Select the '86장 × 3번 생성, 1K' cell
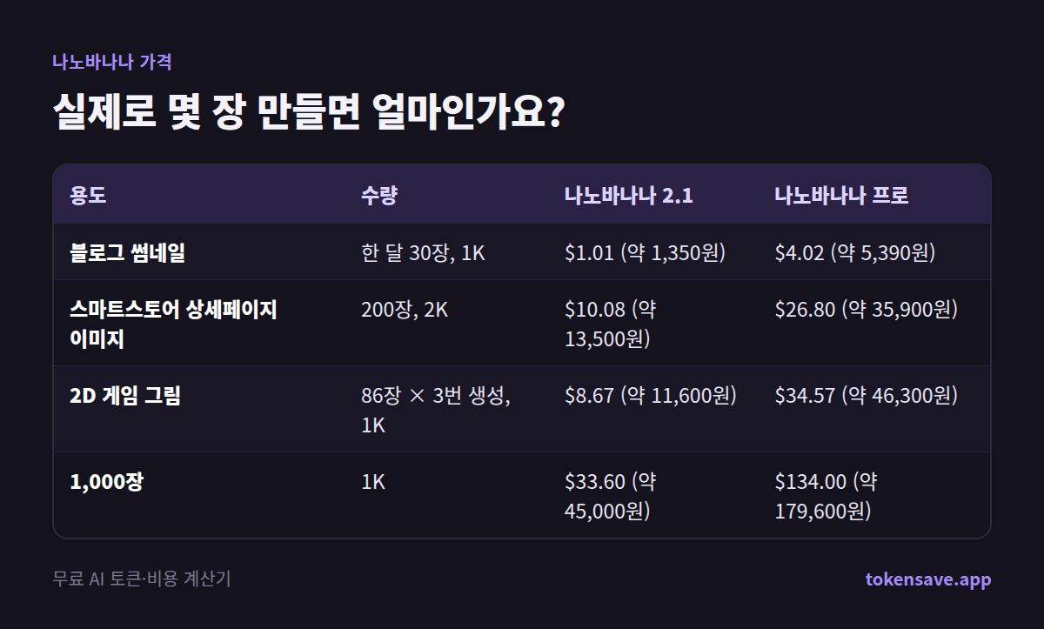This screenshot has height=629, width=1044. click(436, 410)
